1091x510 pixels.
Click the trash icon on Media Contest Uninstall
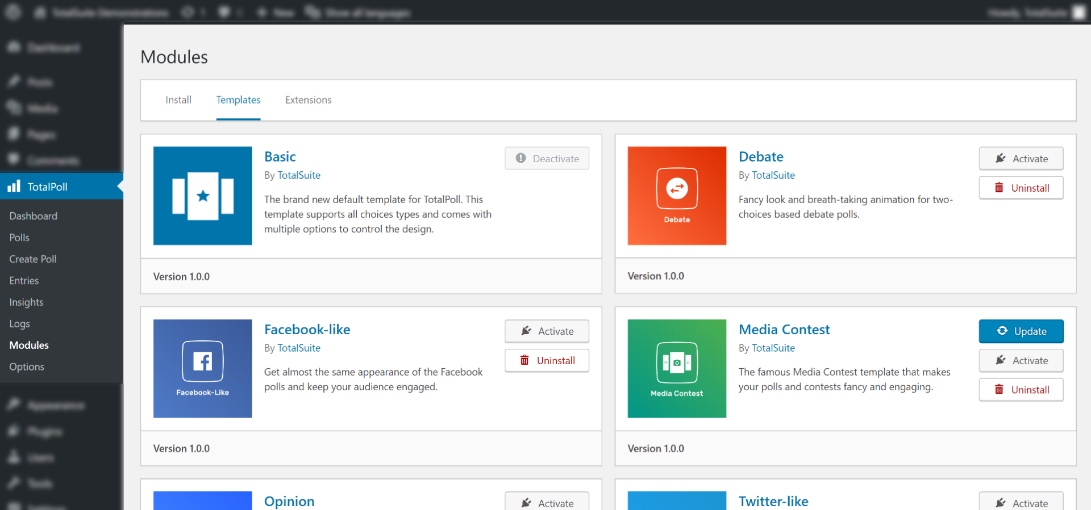pos(999,390)
